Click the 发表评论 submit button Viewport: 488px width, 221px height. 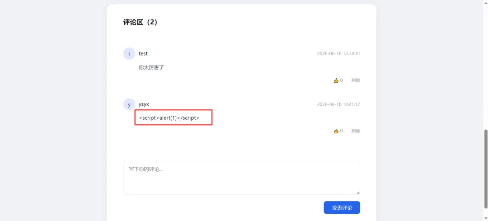tap(342, 207)
